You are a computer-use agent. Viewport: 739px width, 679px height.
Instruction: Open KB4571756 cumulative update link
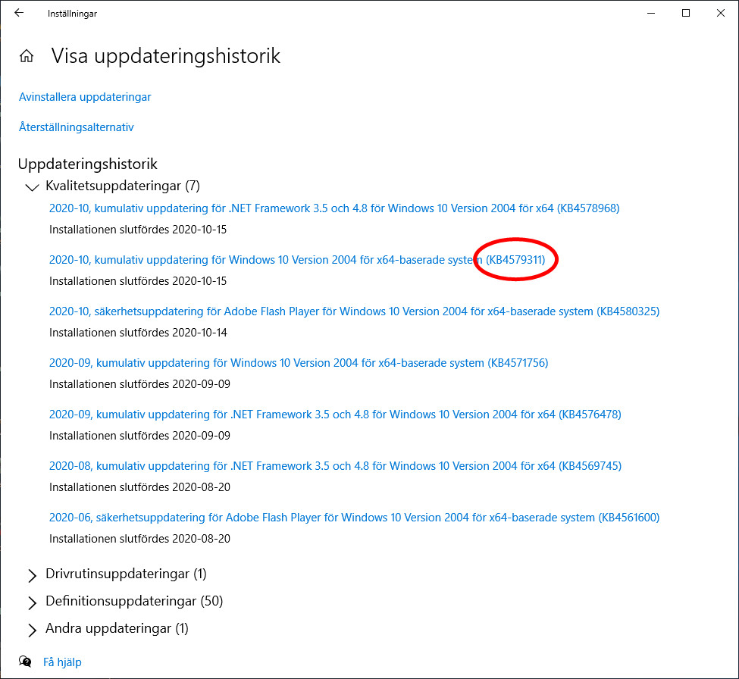tap(298, 362)
